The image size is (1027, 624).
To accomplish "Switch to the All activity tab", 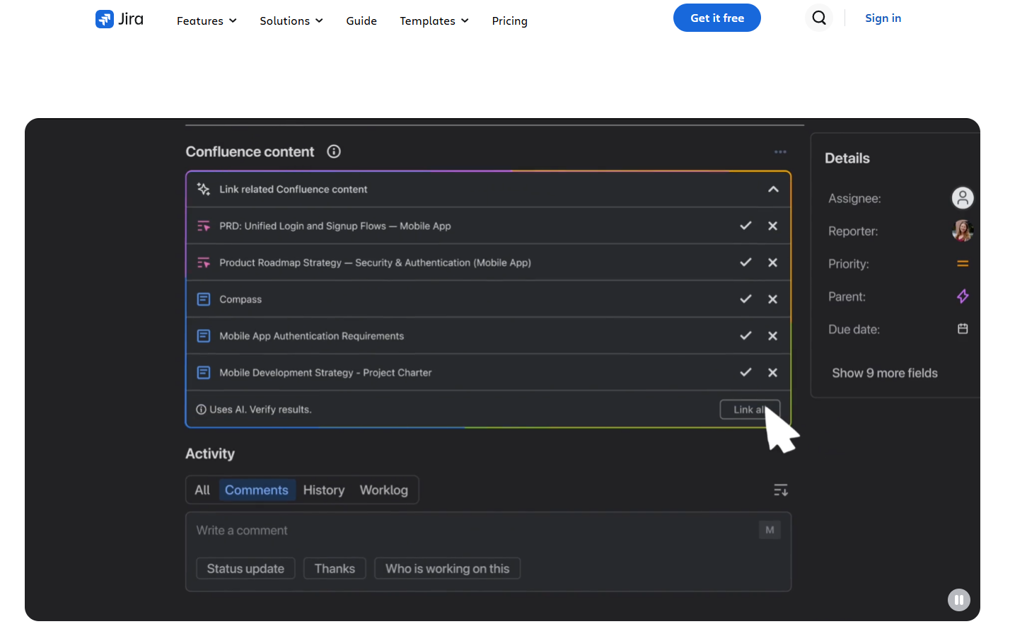I will (202, 490).
